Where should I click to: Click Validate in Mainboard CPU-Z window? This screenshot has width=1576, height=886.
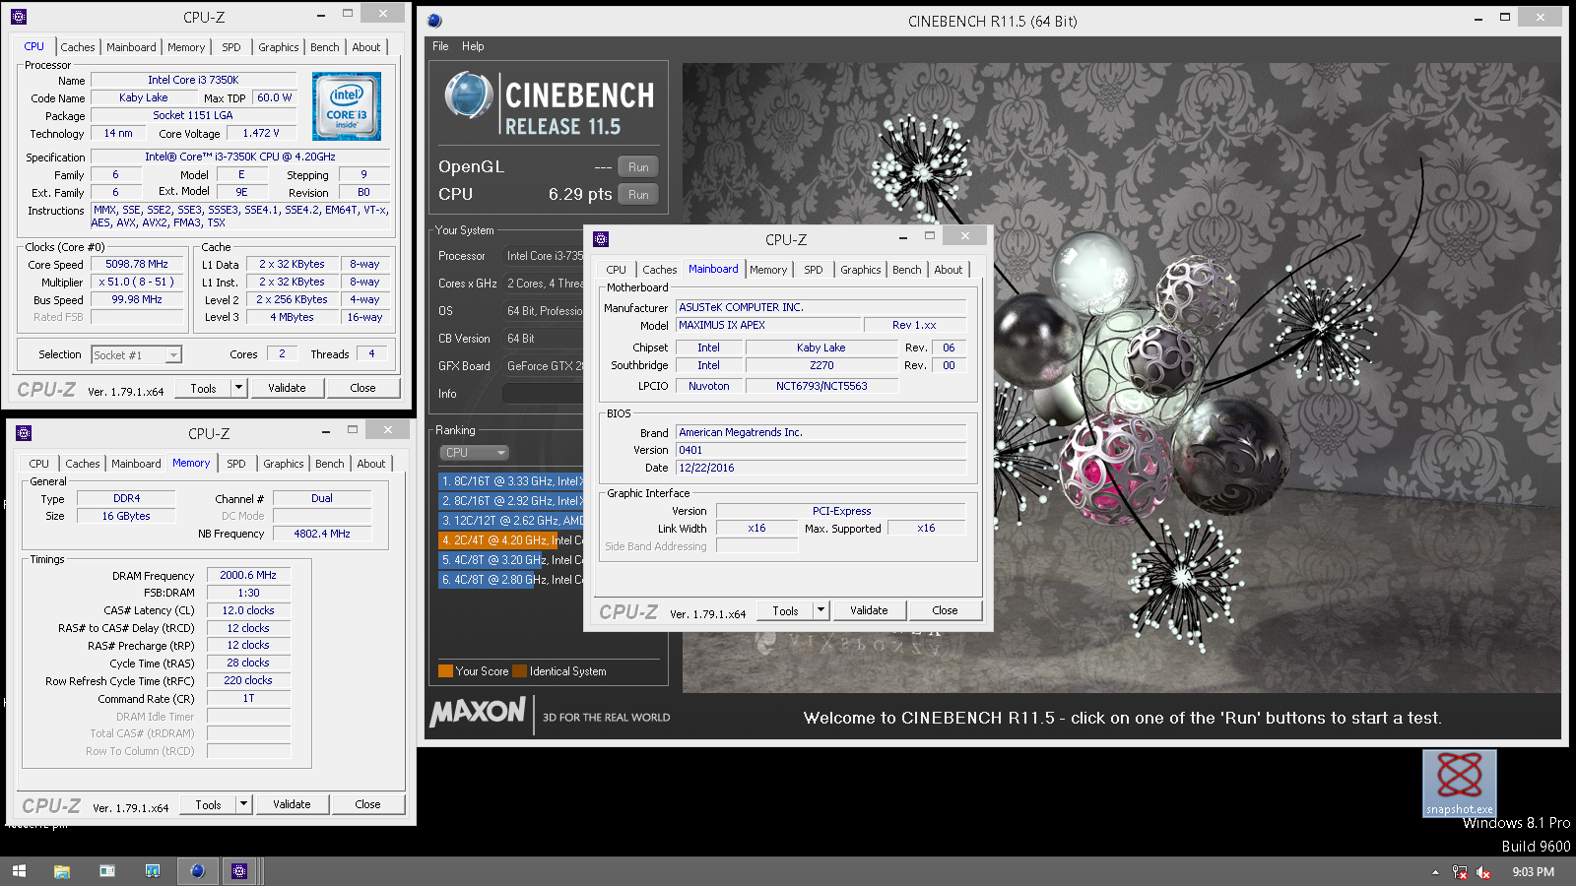869,610
